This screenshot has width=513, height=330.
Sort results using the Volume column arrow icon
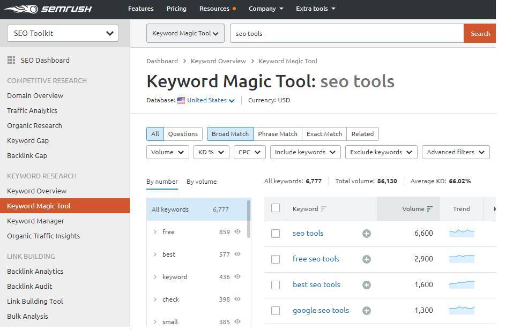(431, 209)
